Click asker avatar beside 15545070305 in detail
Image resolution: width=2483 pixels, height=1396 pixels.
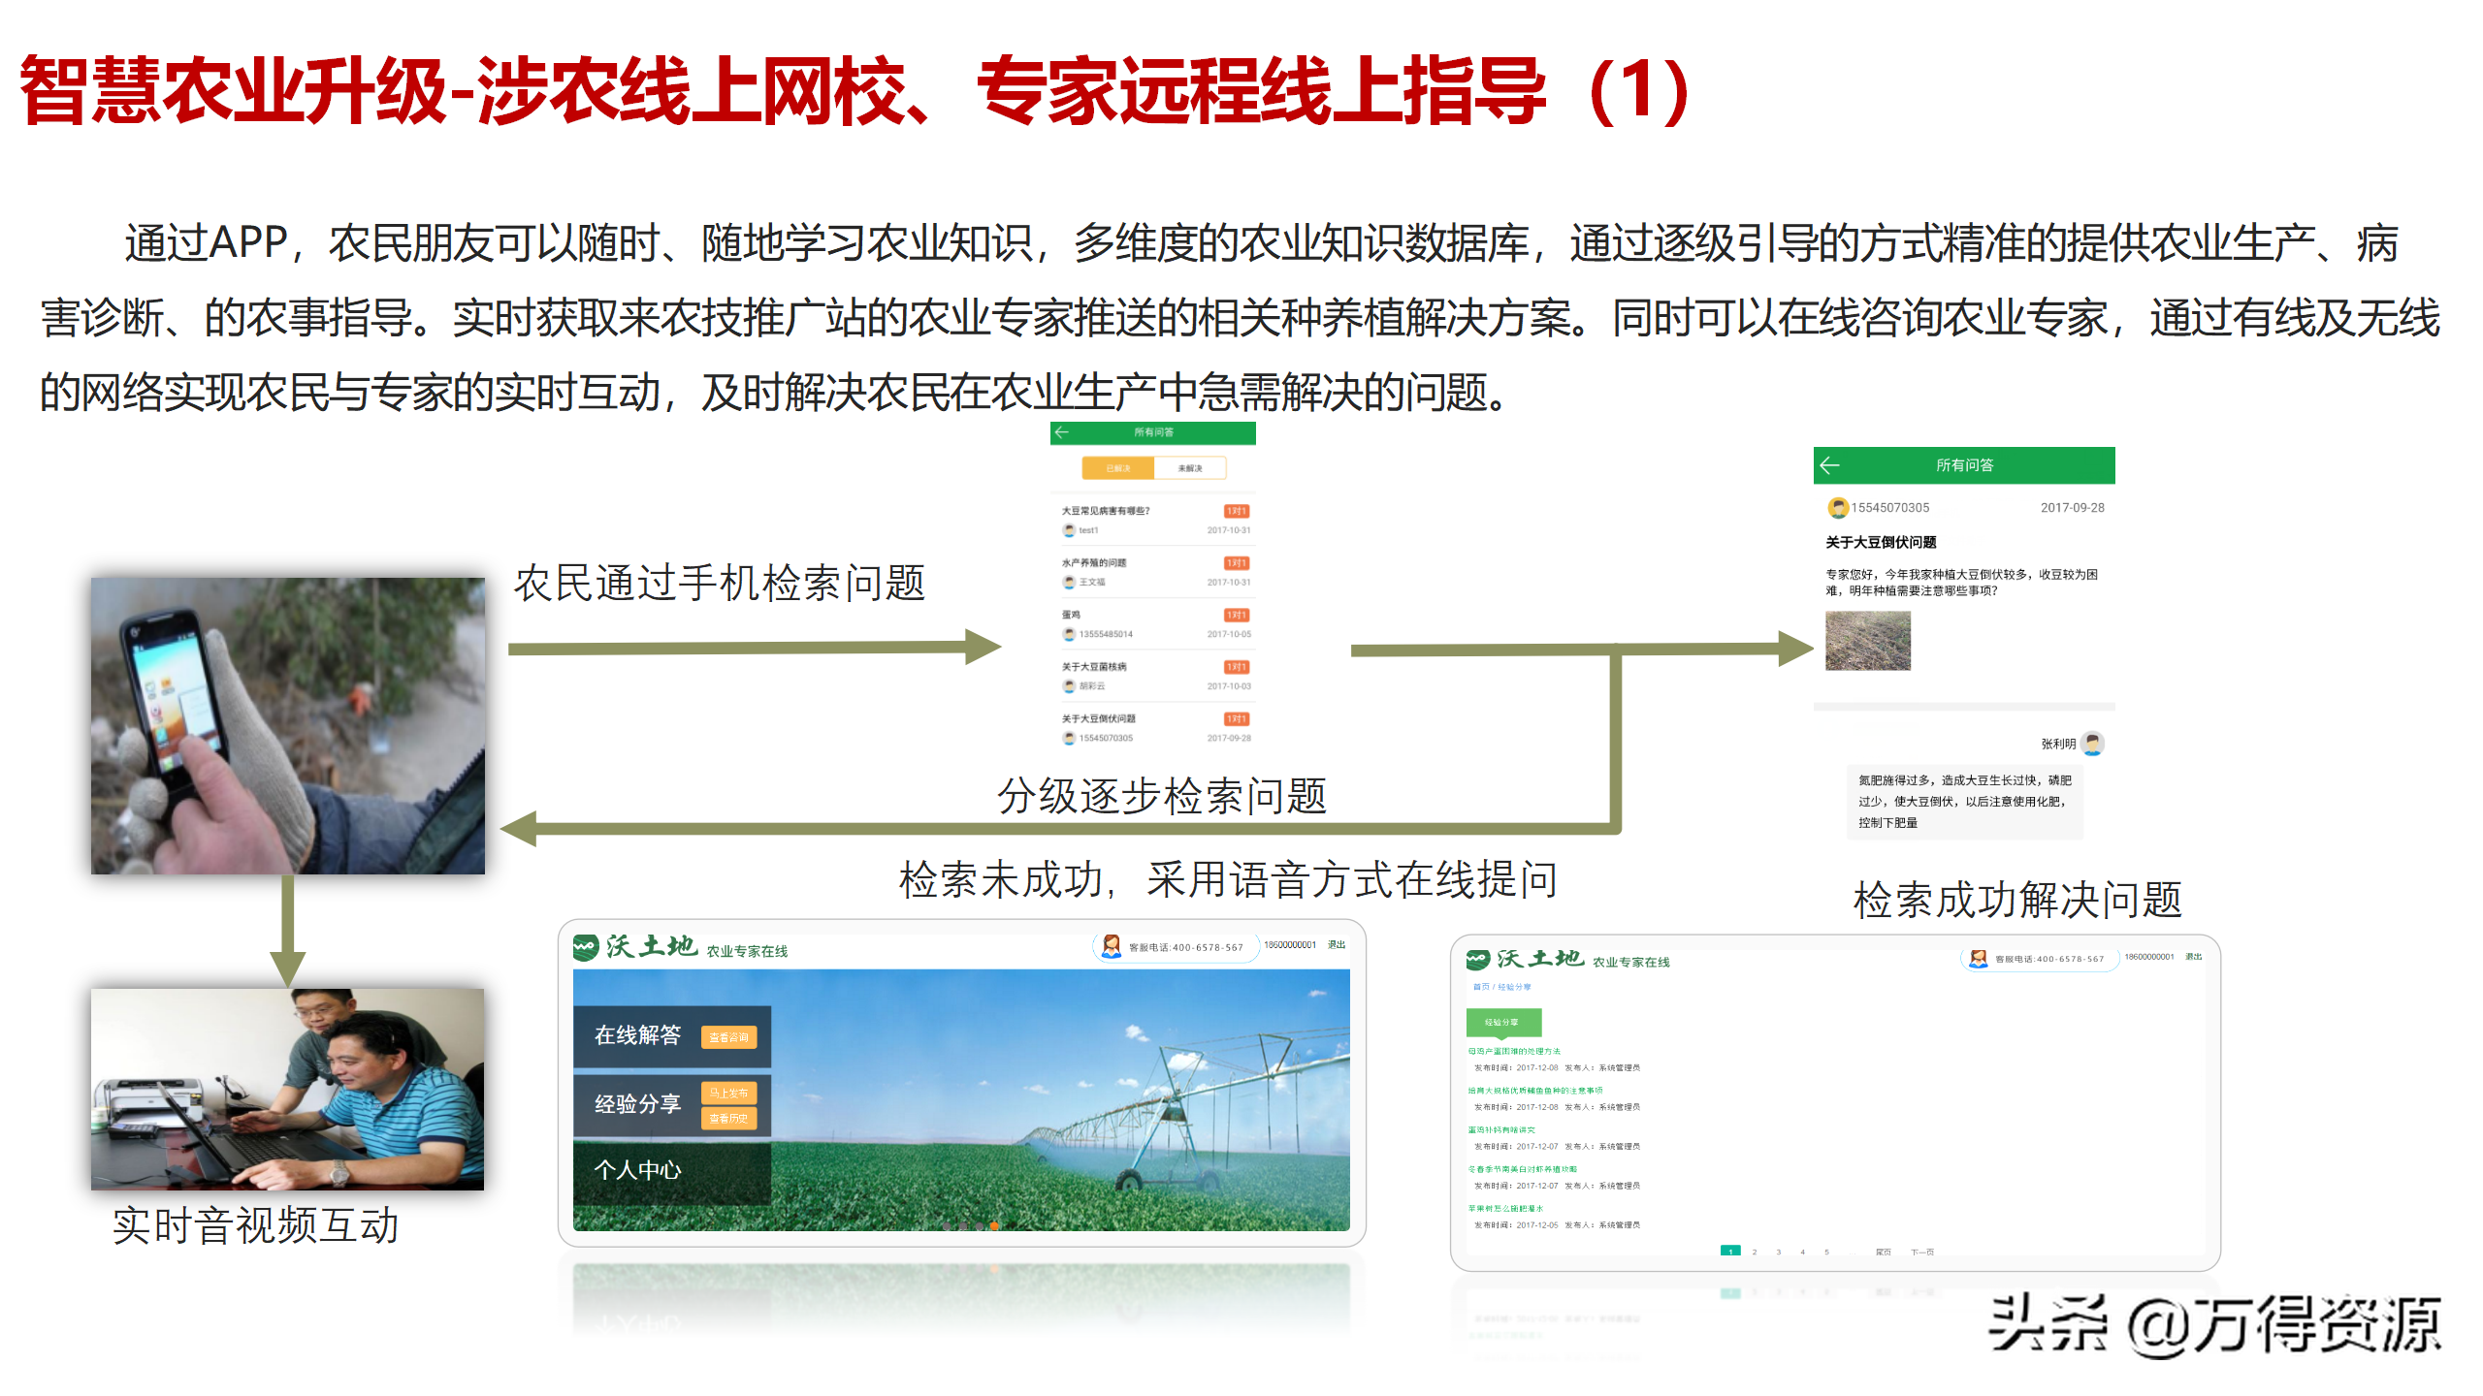1837,507
